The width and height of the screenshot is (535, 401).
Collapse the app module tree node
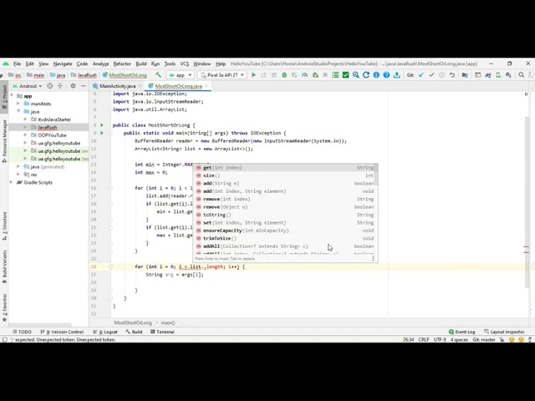click(x=12, y=96)
